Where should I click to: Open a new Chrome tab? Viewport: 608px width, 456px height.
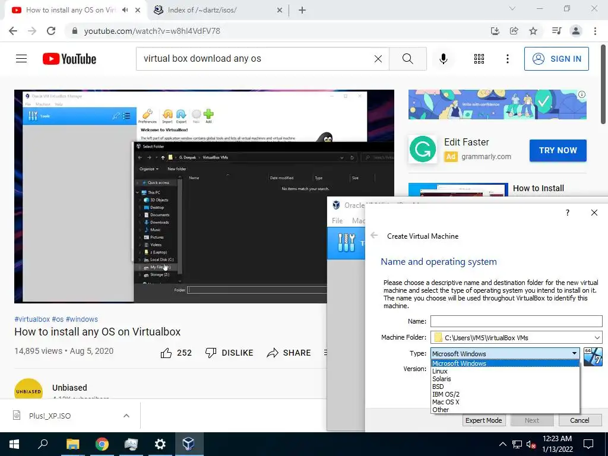tap(302, 10)
